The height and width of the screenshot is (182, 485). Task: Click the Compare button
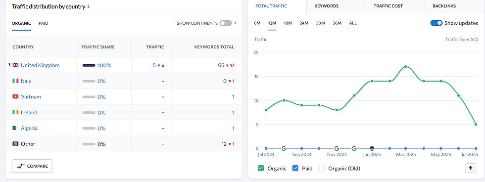32,166
